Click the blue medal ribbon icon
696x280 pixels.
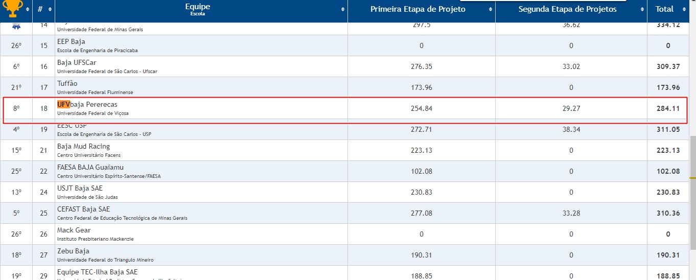pyautogui.click(x=16, y=27)
